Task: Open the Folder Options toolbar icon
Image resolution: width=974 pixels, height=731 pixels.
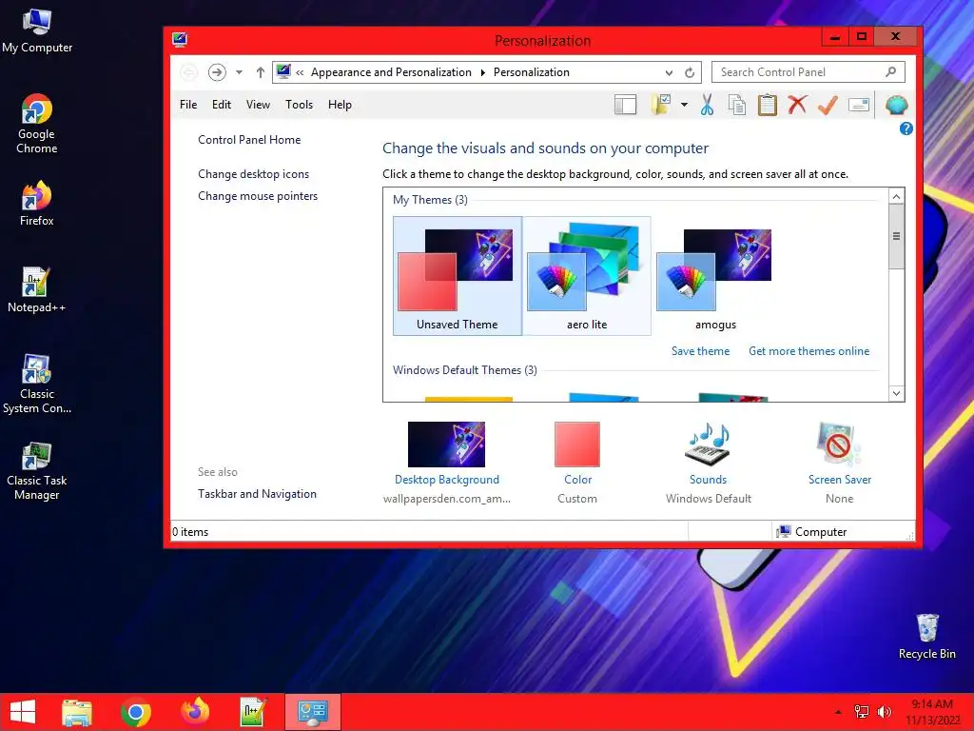Action: point(660,105)
